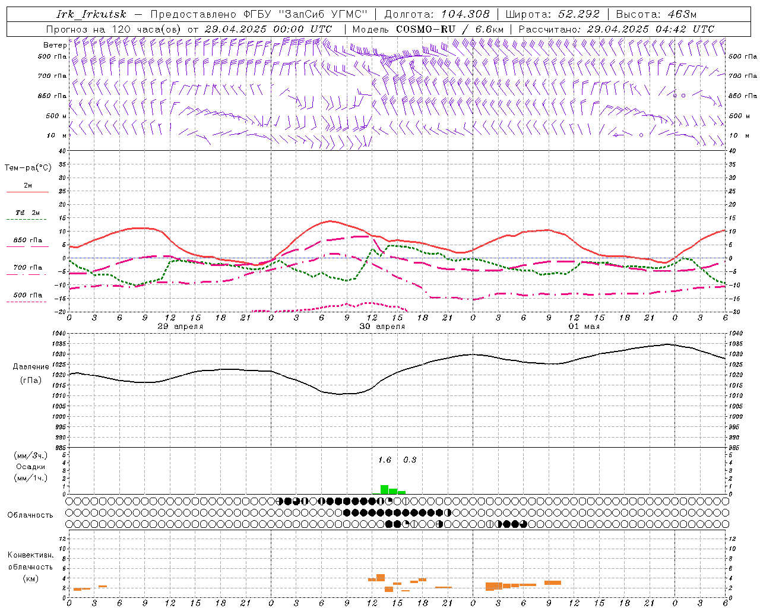Select the Широта: 52.292 latitude value

[553, 14]
